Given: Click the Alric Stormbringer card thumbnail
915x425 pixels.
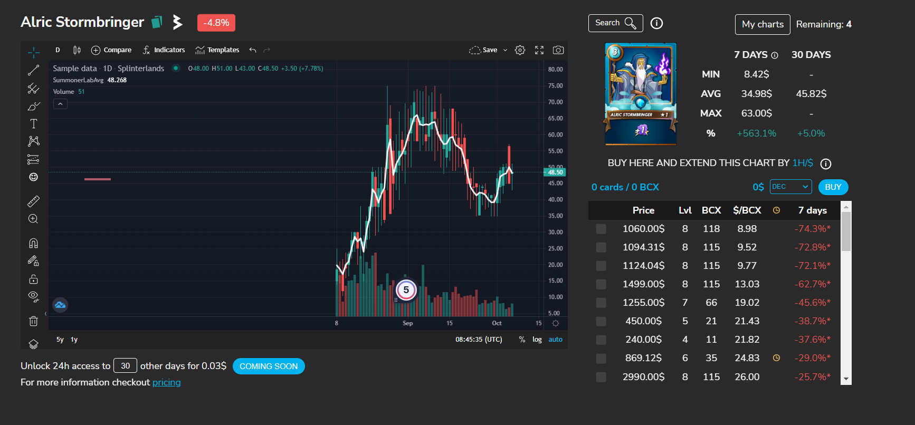Looking at the screenshot, I should click(641, 94).
